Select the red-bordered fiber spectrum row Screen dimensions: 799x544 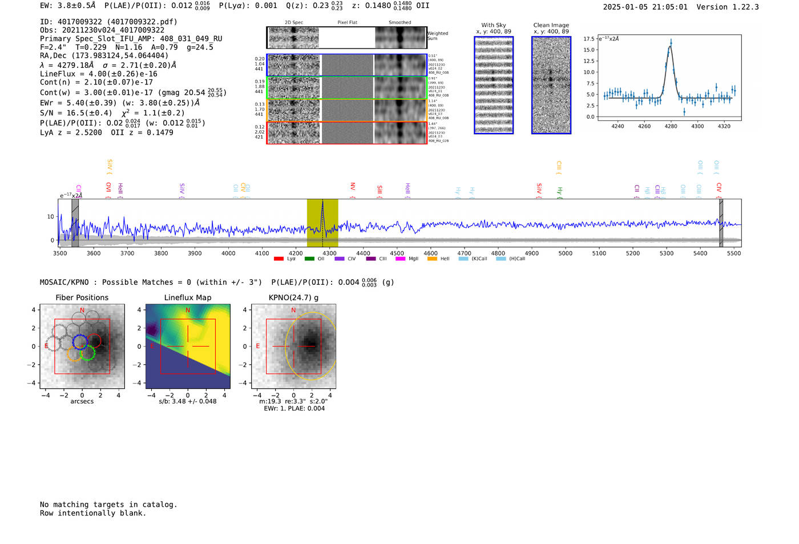[347, 133]
